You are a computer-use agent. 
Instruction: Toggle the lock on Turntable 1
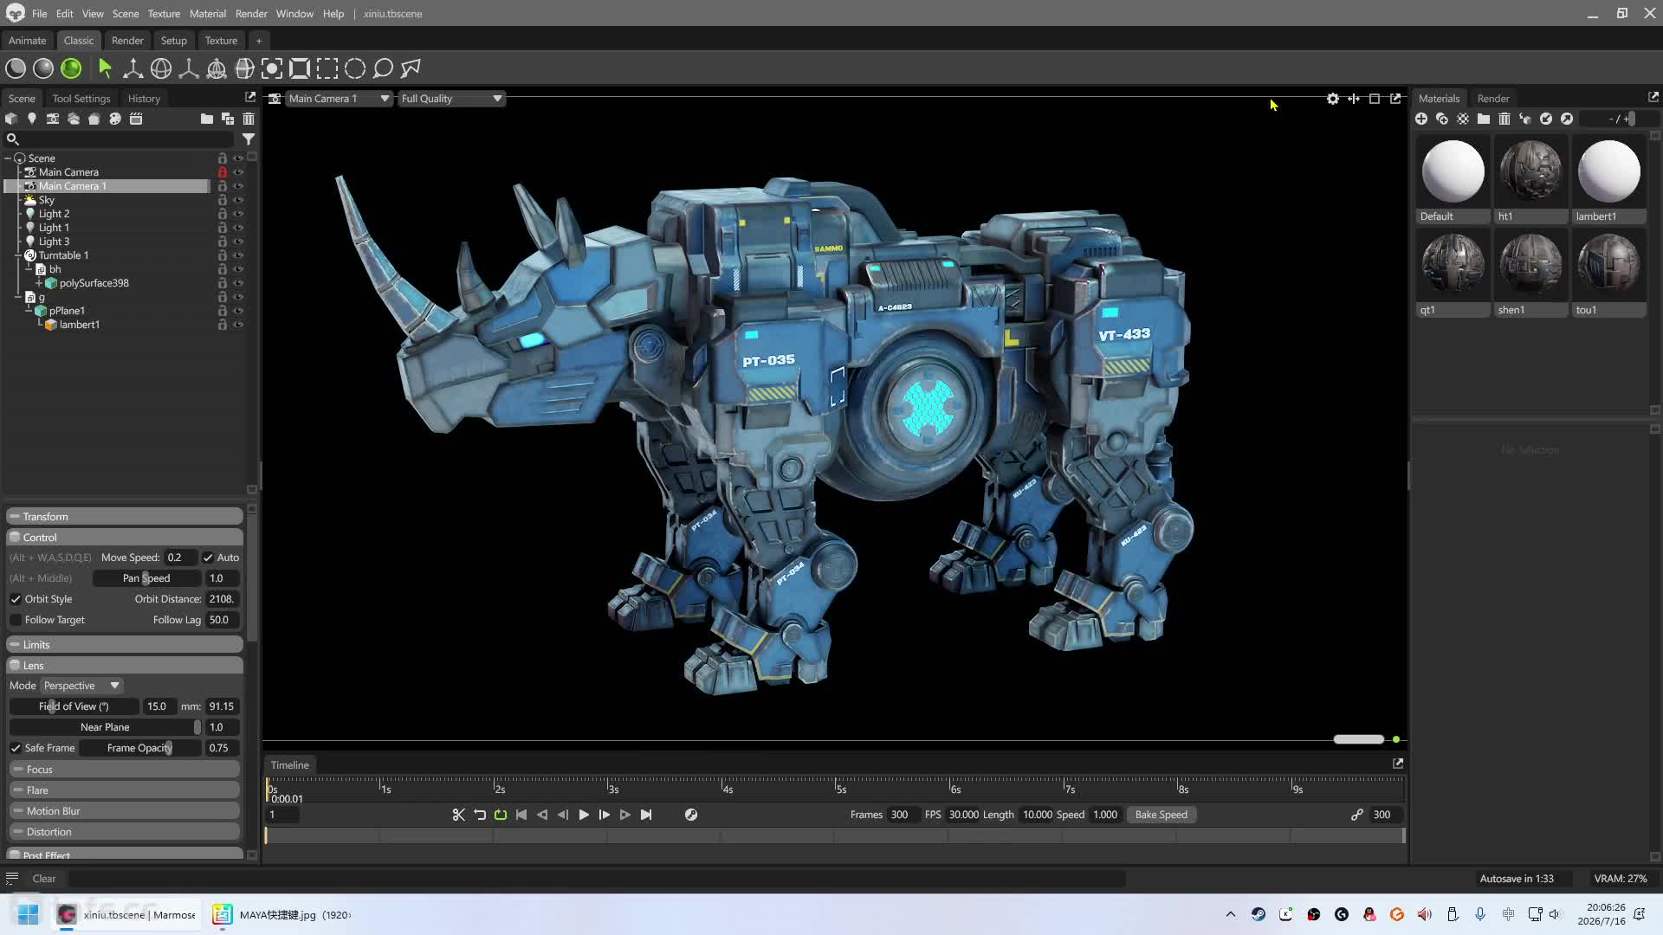point(223,255)
